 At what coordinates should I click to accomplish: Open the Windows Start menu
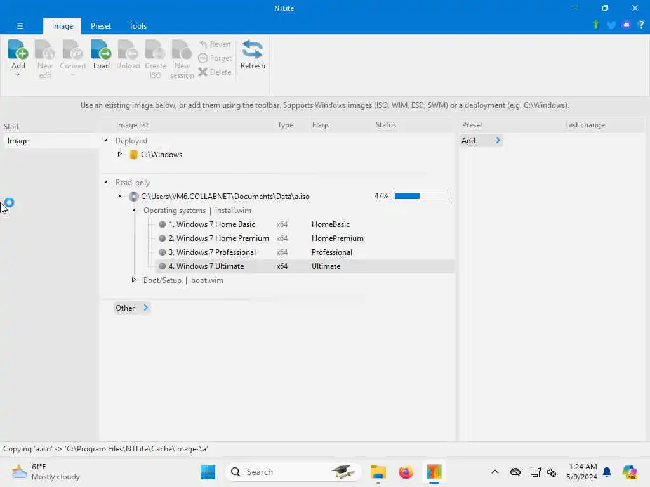pos(208,472)
